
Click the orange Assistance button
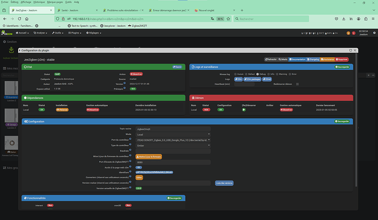coord(328,59)
